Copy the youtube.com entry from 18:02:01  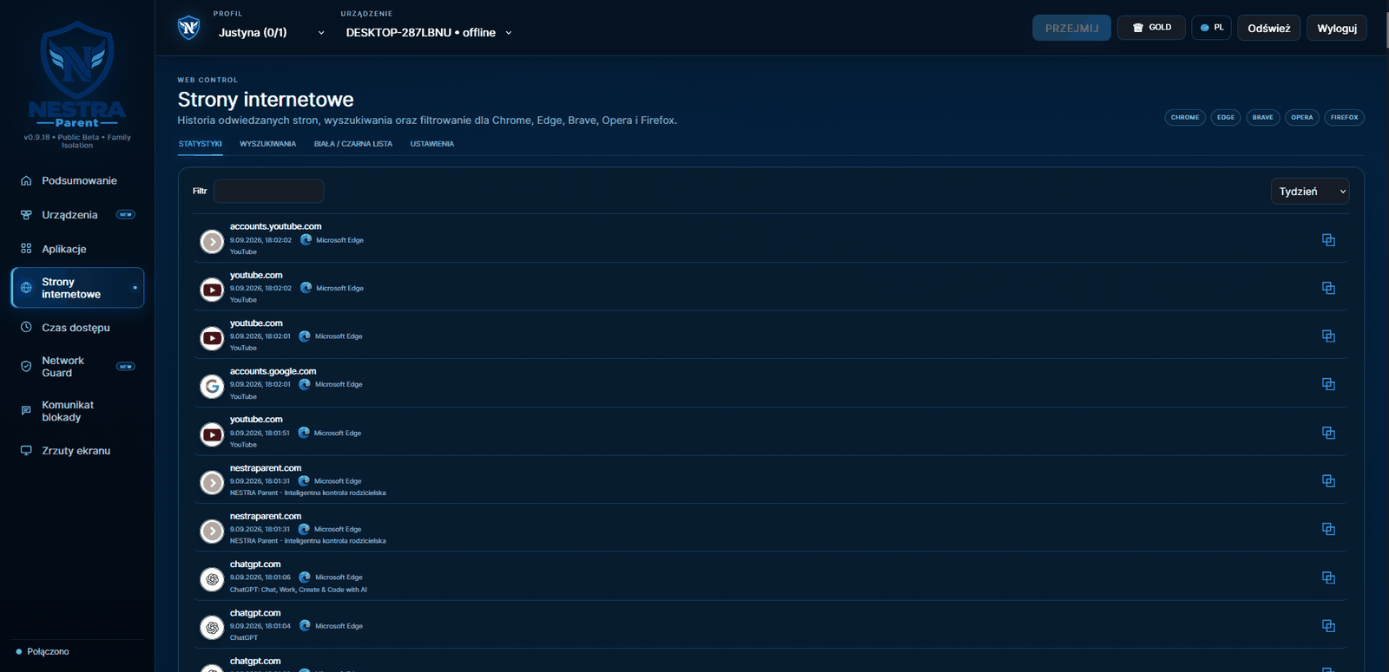pos(1328,336)
